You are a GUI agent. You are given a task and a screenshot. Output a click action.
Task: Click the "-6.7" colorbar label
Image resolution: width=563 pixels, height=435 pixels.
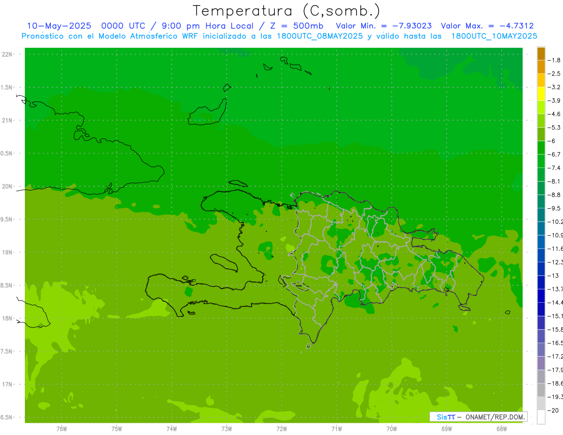click(555, 154)
